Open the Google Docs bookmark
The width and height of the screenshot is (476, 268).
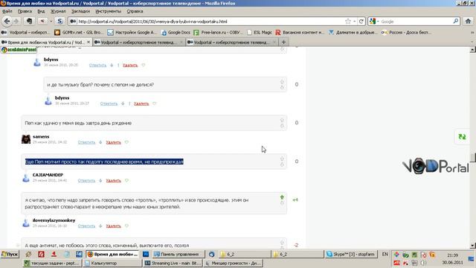coord(176,32)
